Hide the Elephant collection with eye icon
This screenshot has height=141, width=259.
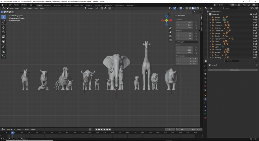pos(253,28)
